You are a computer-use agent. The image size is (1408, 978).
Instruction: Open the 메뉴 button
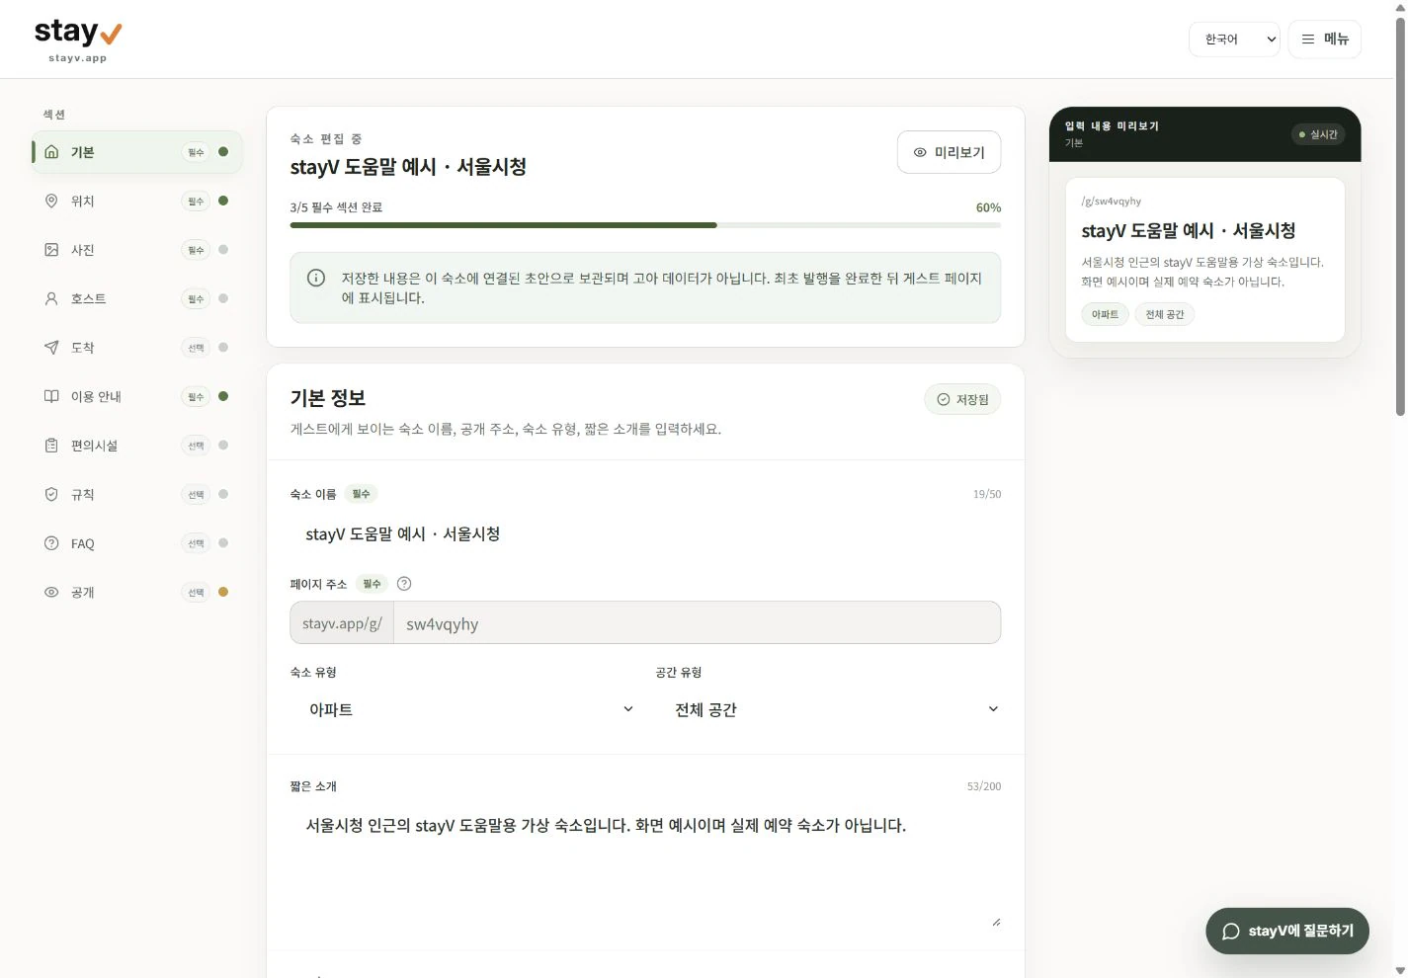pyautogui.click(x=1325, y=39)
